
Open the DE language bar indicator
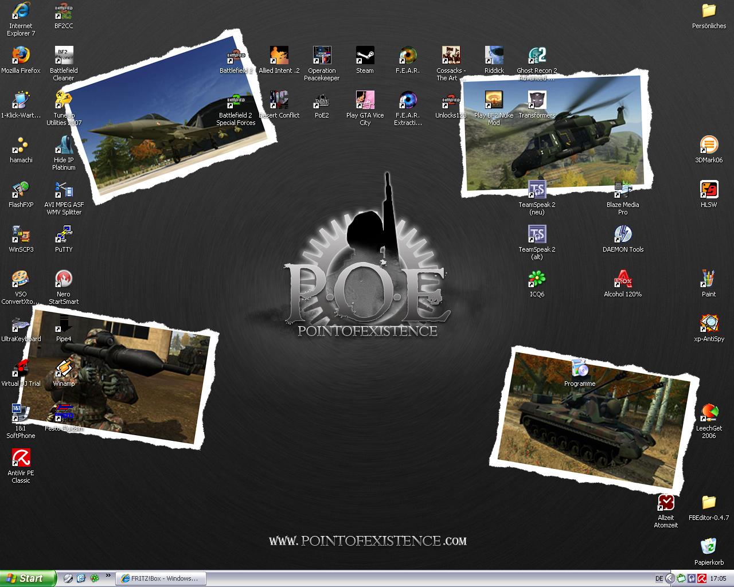click(659, 578)
